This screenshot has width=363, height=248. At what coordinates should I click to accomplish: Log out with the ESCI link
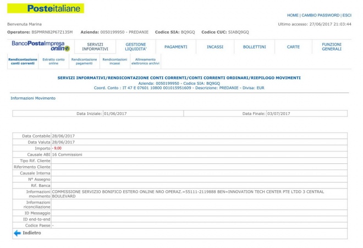346,15
